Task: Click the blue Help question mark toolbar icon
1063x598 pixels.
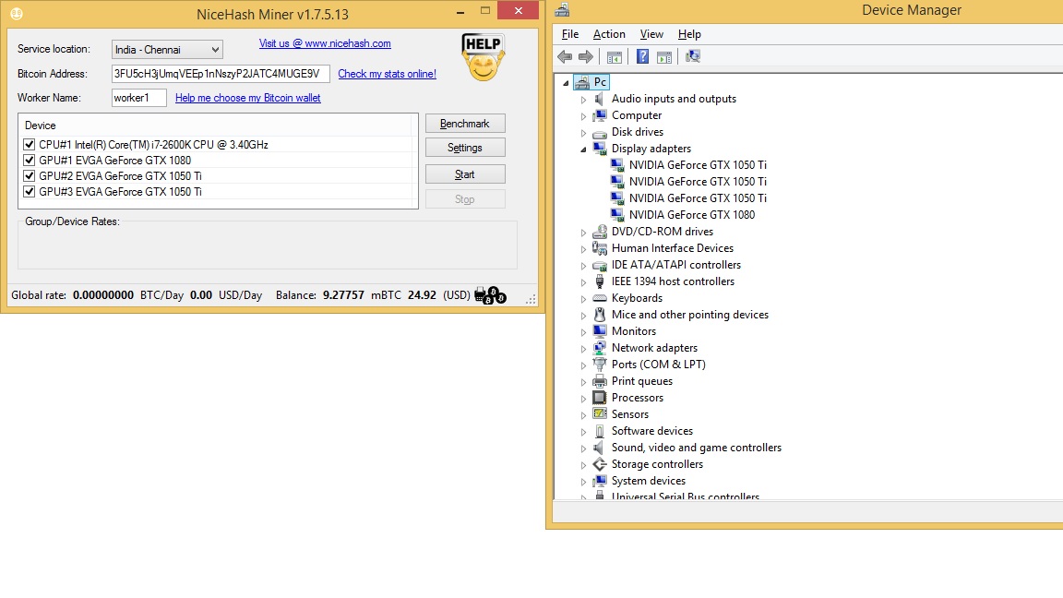Action: pos(642,57)
